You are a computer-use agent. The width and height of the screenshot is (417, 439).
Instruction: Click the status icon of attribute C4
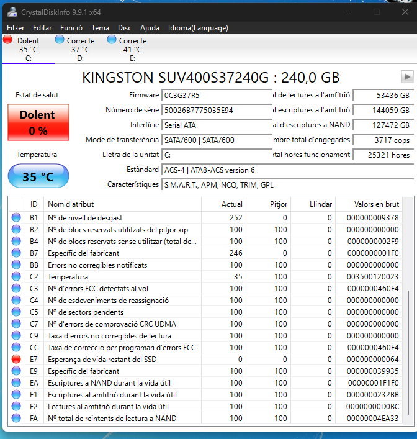16,300
